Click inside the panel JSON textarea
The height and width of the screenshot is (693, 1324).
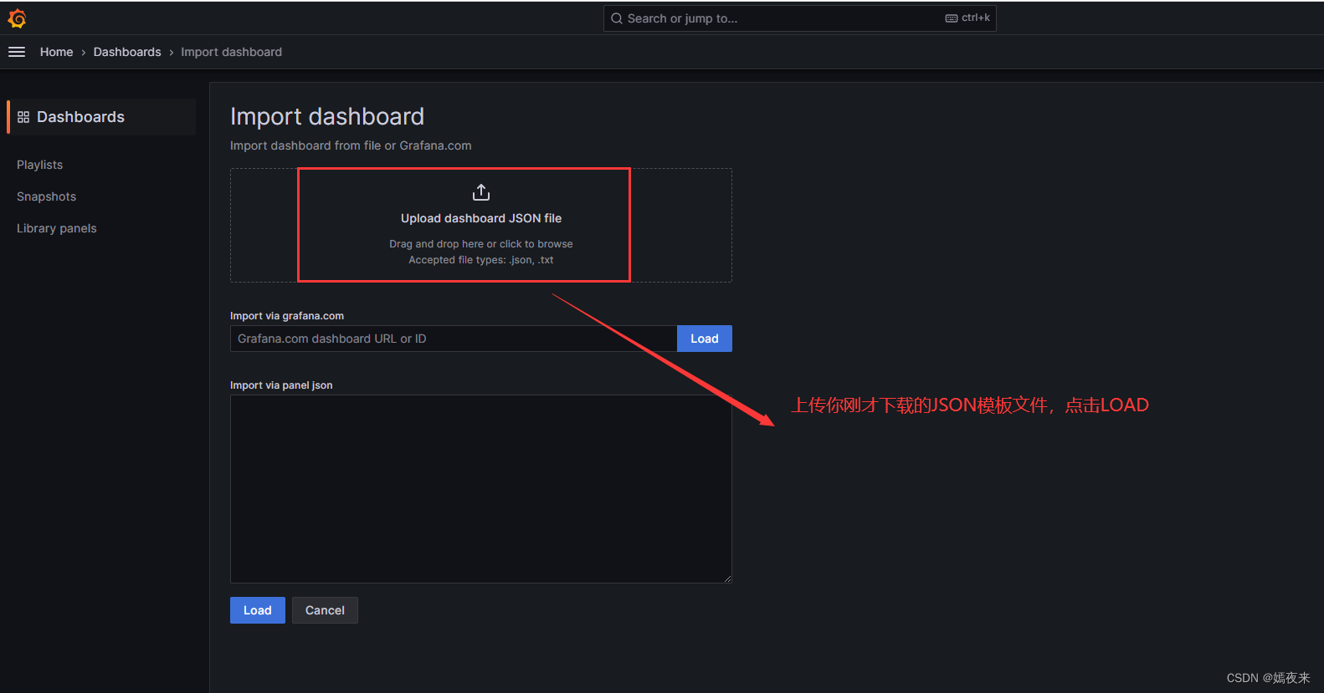click(x=481, y=489)
